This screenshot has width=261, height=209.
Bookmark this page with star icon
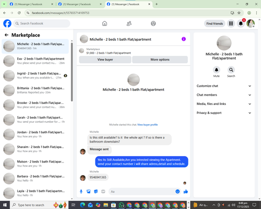pyautogui.click(x=239, y=13)
